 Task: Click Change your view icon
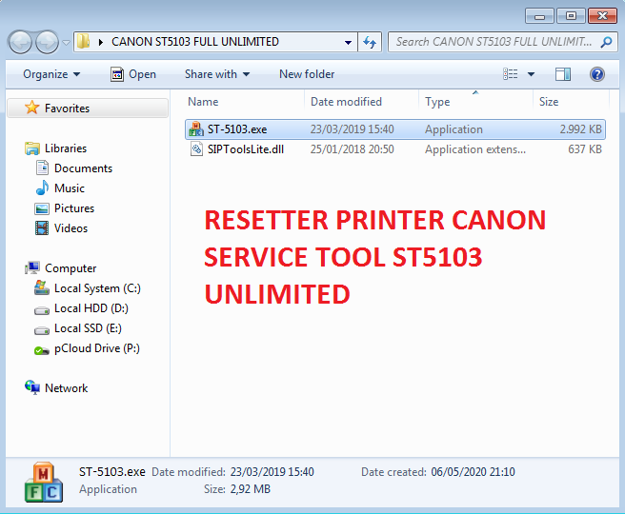pos(511,74)
